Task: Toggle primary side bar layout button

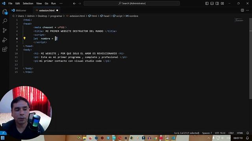Action: pos(207,4)
